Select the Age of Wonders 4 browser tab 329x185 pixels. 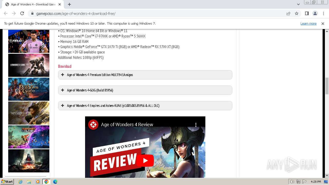[x=33, y=4]
